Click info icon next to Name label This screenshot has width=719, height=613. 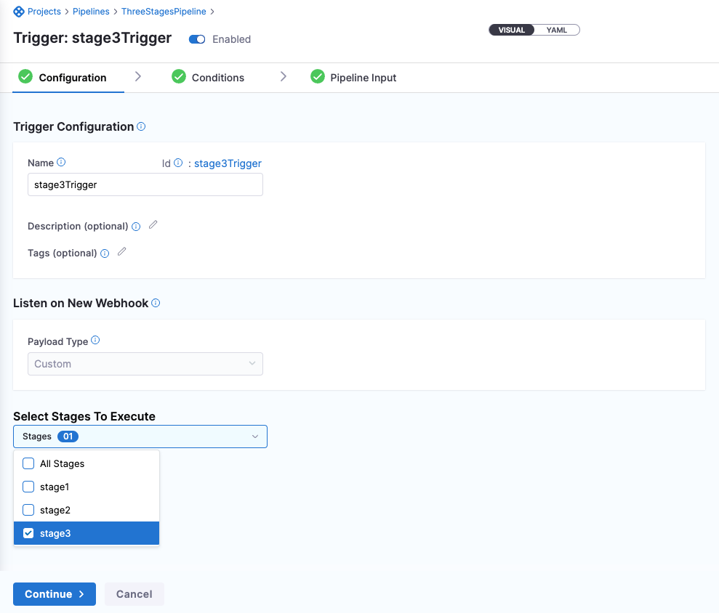[x=61, y=163]
